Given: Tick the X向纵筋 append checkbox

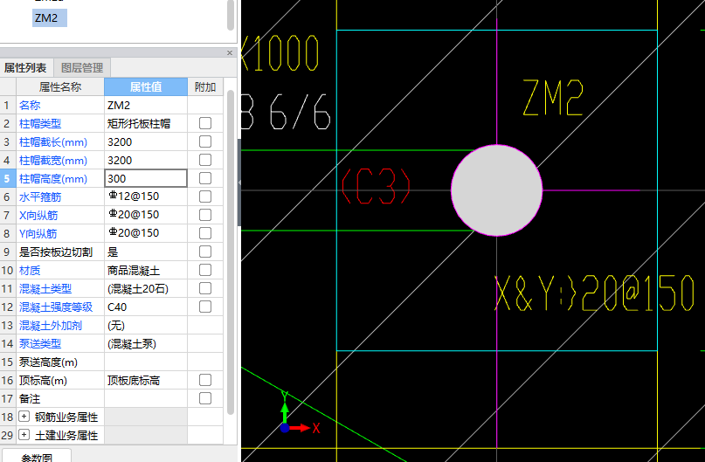Looking at the screenshot, I should coord(205,215).
